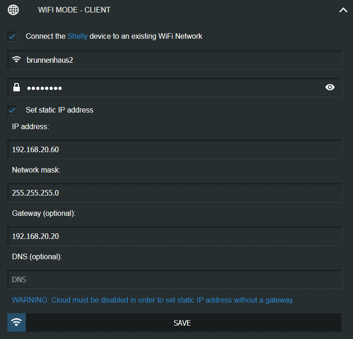Click the Network mask field 255.255.255.0
Screen dimensions: 353x339
(x=175, y=193)
